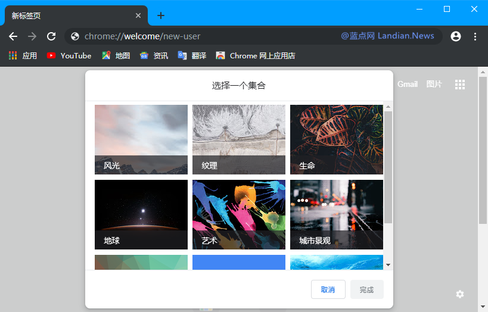488x312 pixels.
Task: Open the Google apps grid icon
Action: (459, 85)
